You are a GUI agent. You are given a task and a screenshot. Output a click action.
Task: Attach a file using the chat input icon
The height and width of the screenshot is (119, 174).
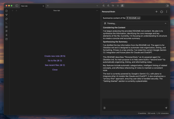pos(105,108)
